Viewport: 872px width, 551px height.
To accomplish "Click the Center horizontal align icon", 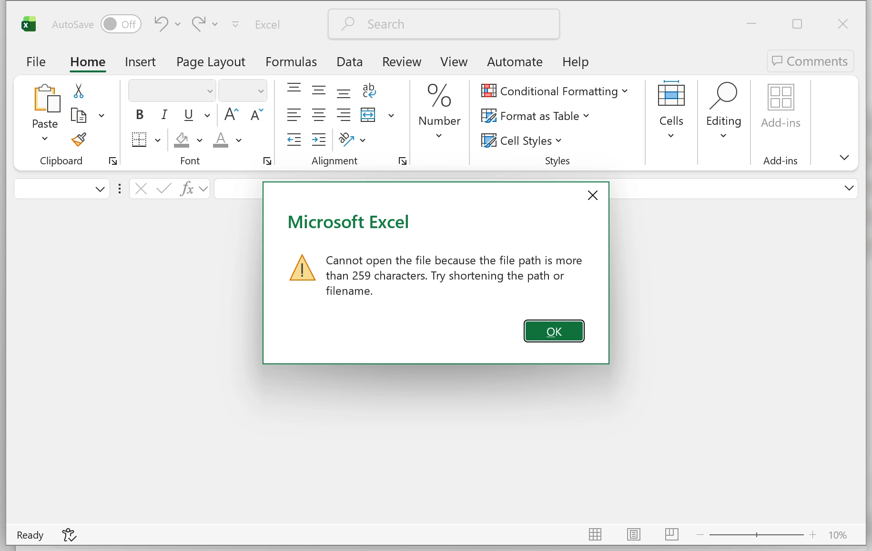I will [x=319, y=115].
